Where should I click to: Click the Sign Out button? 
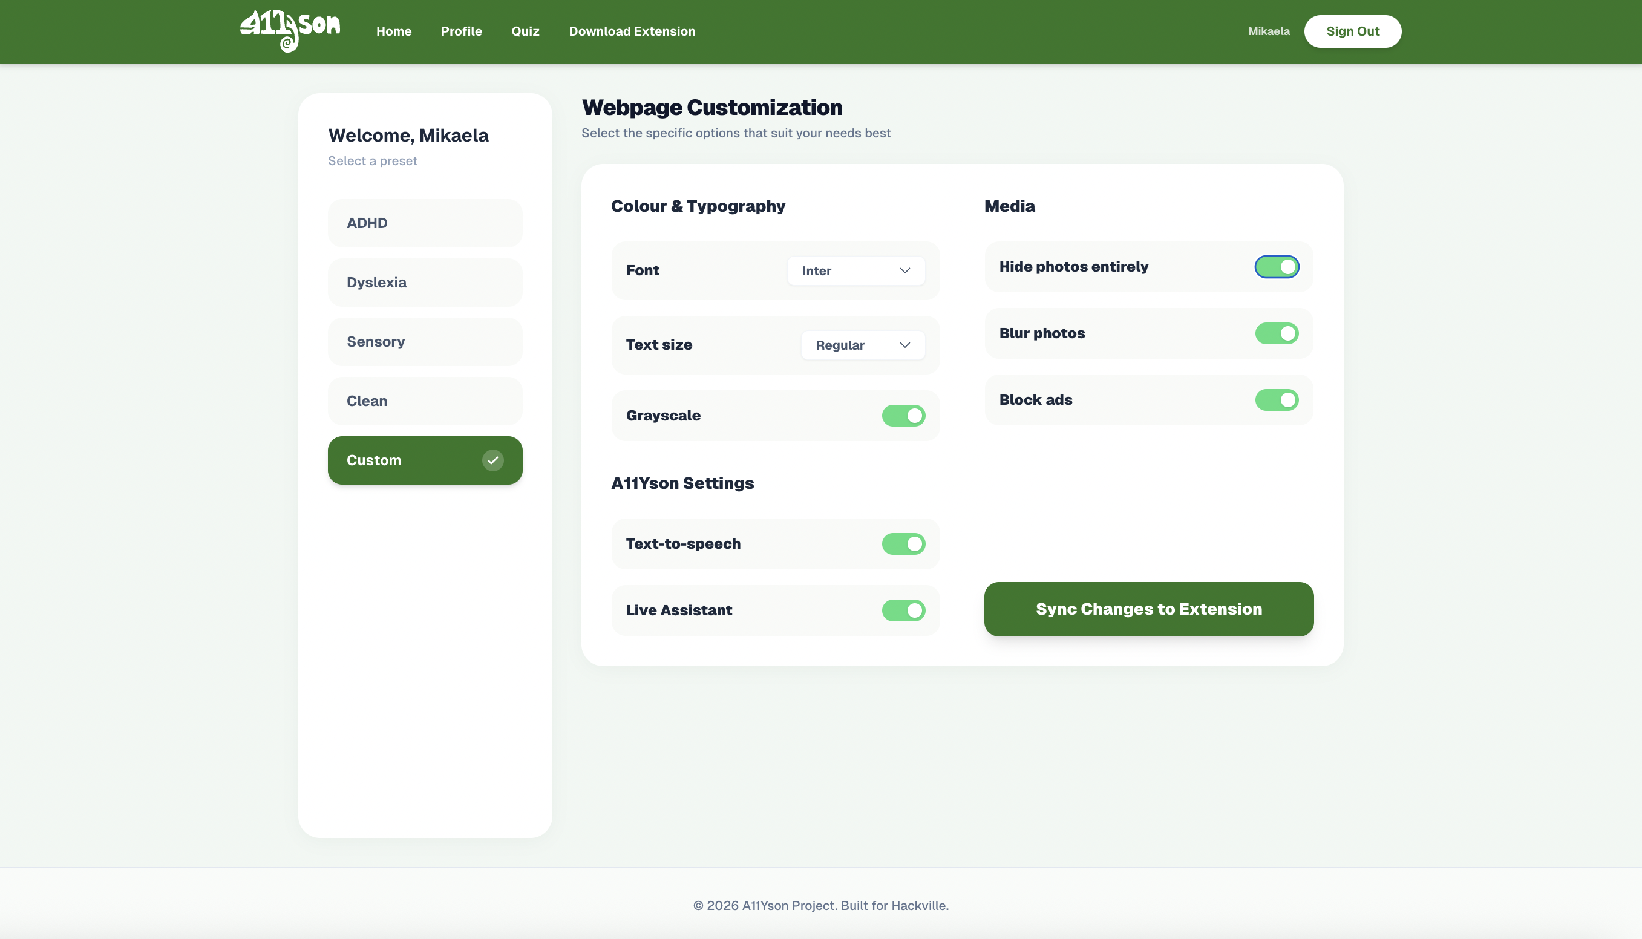[1352, 31]
